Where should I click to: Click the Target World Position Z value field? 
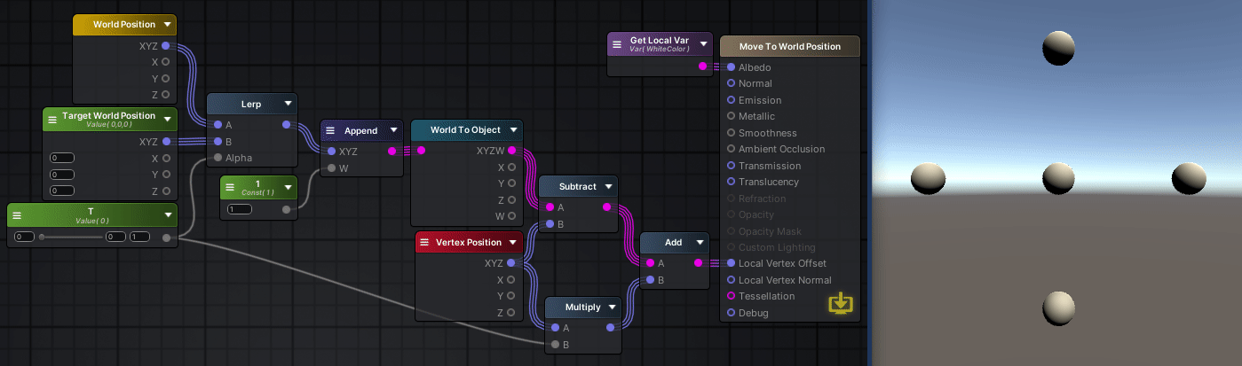62,191
